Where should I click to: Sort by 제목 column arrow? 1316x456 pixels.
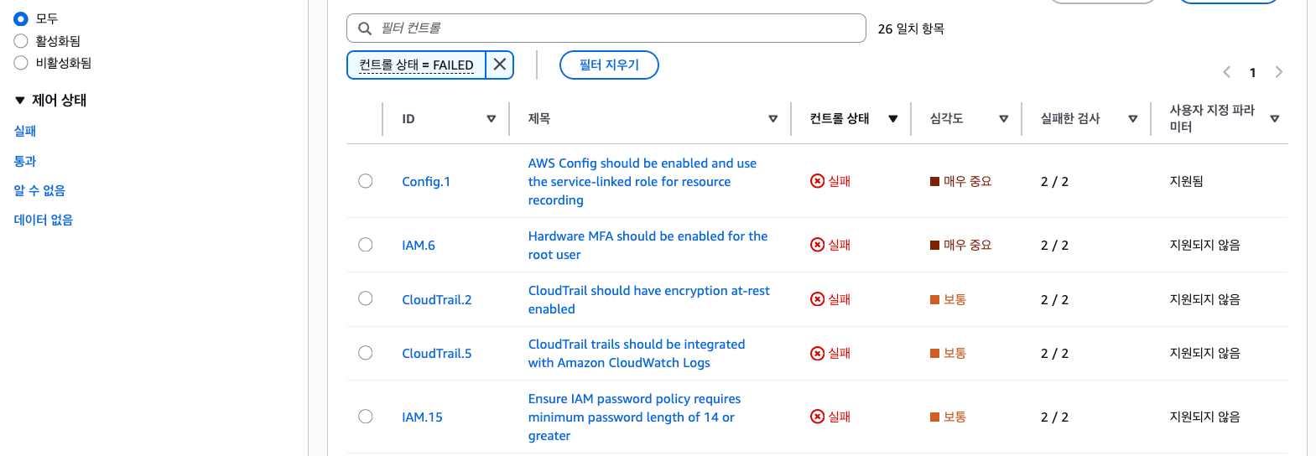pyautogui.click(x=772, y=119)
